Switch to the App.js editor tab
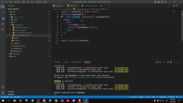 (73, 6)
